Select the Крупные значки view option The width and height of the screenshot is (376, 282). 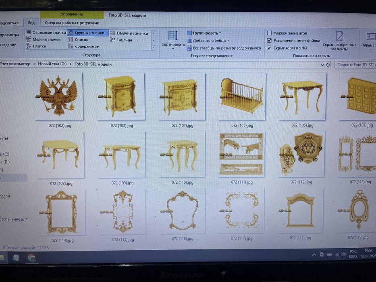[x=87, y=33]
